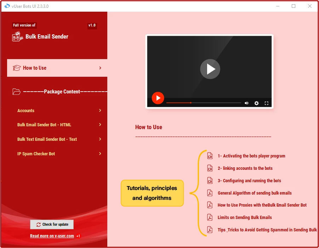Click the Tutorials, principles and algorithms box
This screenshot has height=248, width=319.
point(152,193)
